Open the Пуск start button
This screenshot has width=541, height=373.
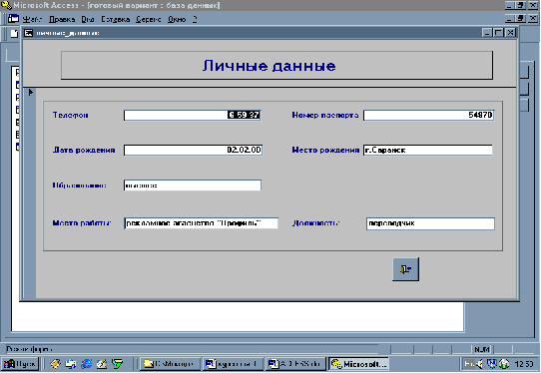point(20,364)
